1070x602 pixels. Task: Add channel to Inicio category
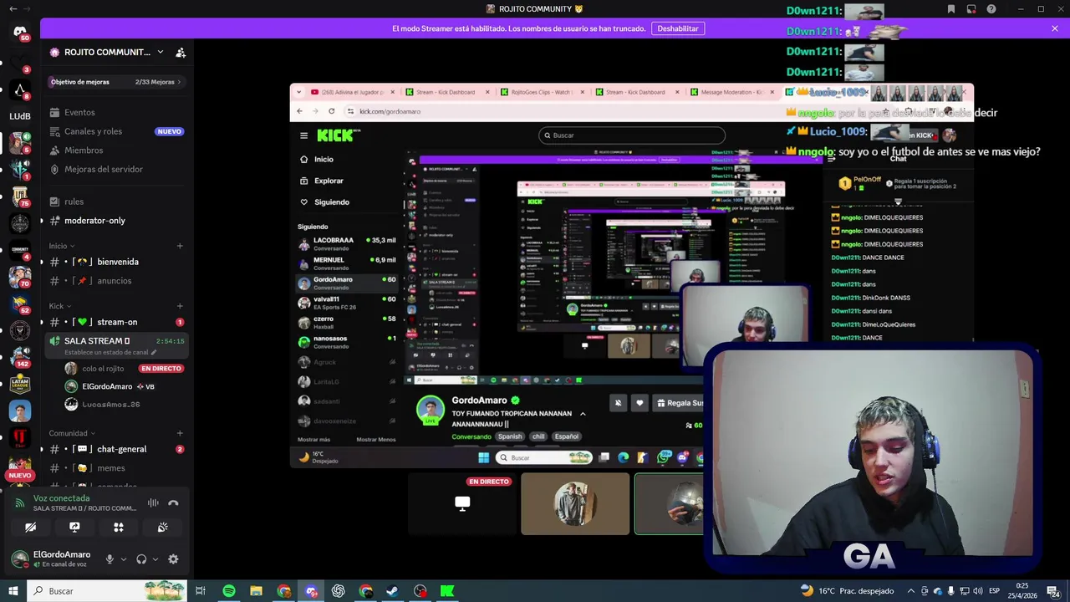[x=180, y=246]
